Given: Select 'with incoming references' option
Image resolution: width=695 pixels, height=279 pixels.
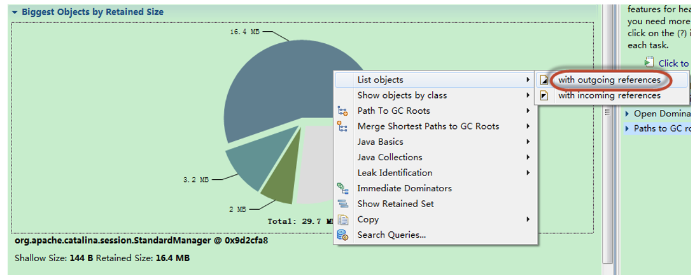Looking at the screenshot, I should [609, 95].
